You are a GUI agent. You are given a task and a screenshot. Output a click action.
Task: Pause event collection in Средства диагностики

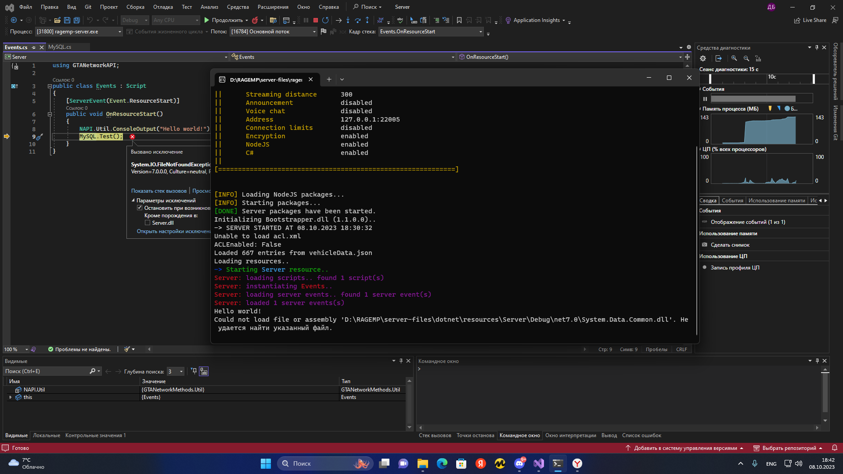[x=706, y=99]
